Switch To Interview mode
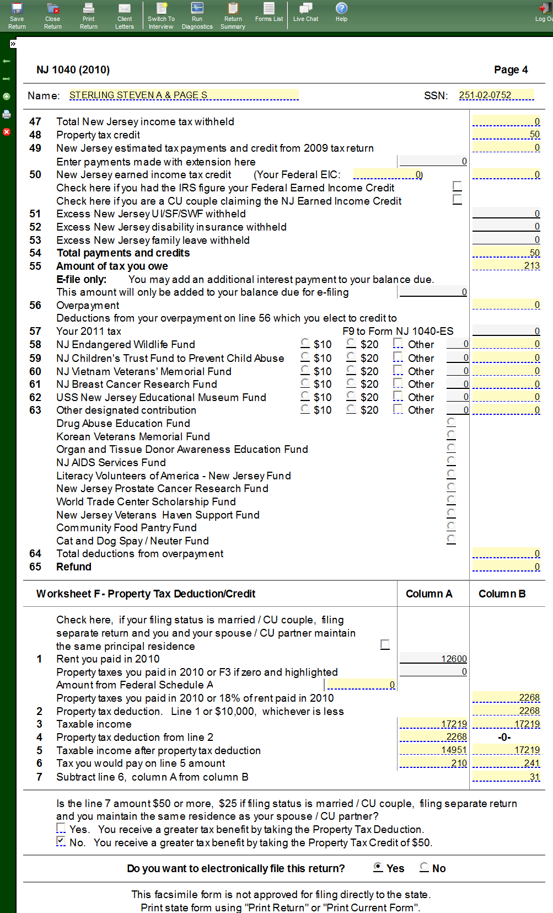The image size is (553, 913). pyautogui.click(x=161, y=15)
